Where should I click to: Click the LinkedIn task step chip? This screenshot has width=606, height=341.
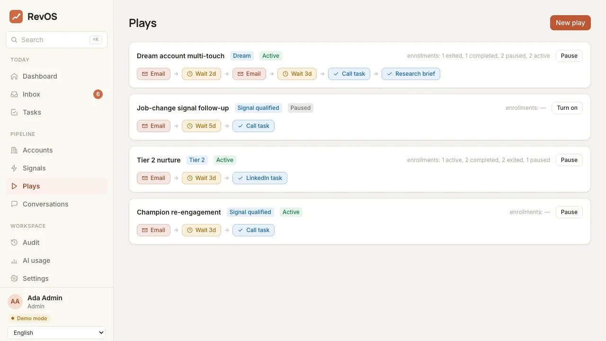point(260,178)
